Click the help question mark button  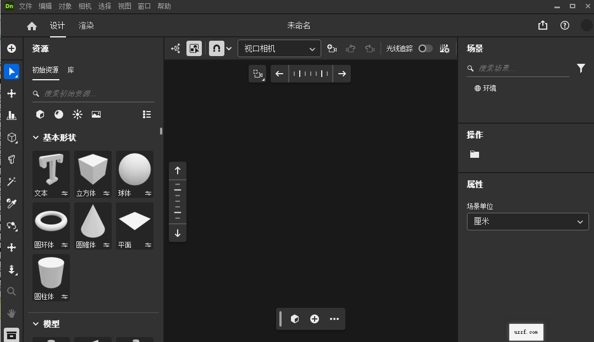point(564,25)
